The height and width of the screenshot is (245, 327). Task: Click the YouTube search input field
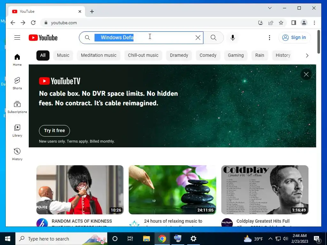click(x=142, y=38)
